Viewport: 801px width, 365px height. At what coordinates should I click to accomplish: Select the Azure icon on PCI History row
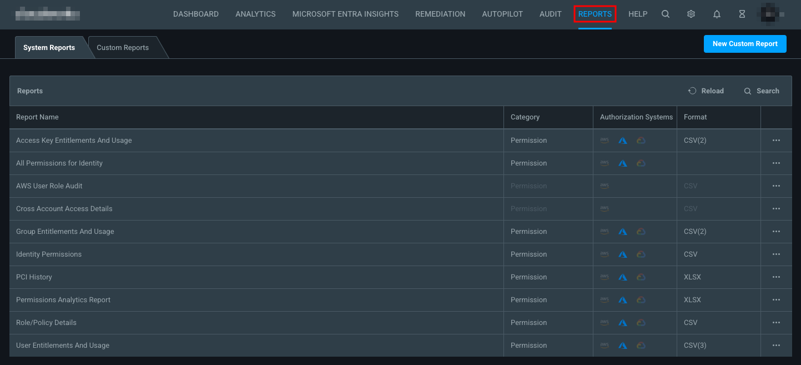pyautogui.click(x=623, y=277)
